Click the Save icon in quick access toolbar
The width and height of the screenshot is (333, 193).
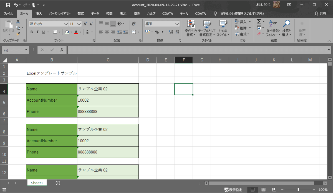[8, 5]
